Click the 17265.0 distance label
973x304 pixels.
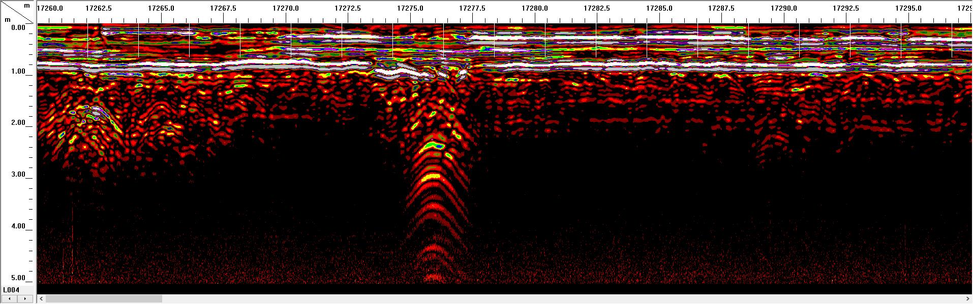pos(161,8)
